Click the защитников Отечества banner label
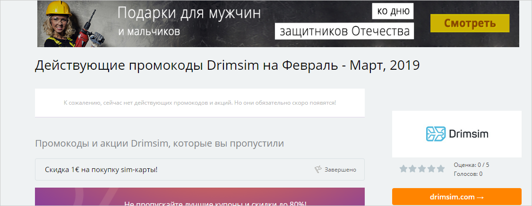The height and width of the screenshot is (206, 532). click(x=344, y=31)
